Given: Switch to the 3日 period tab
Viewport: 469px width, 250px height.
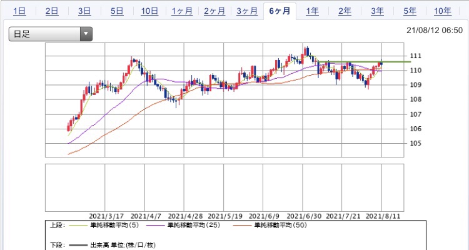Looking at the screenshot, I should (x=84, y=11).
